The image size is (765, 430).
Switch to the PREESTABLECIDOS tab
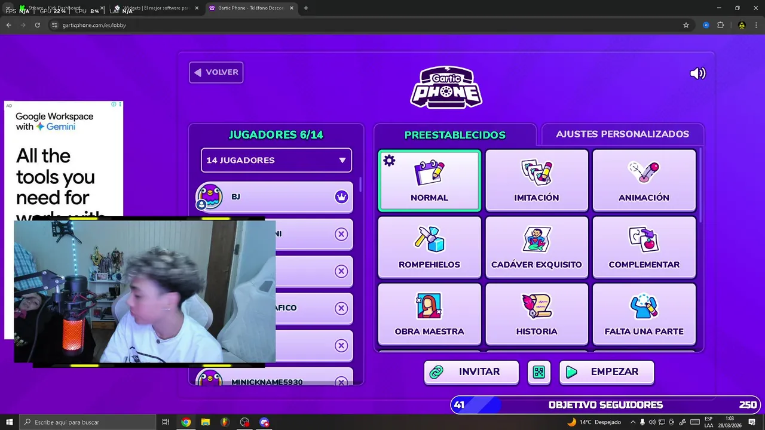[455, 135]
